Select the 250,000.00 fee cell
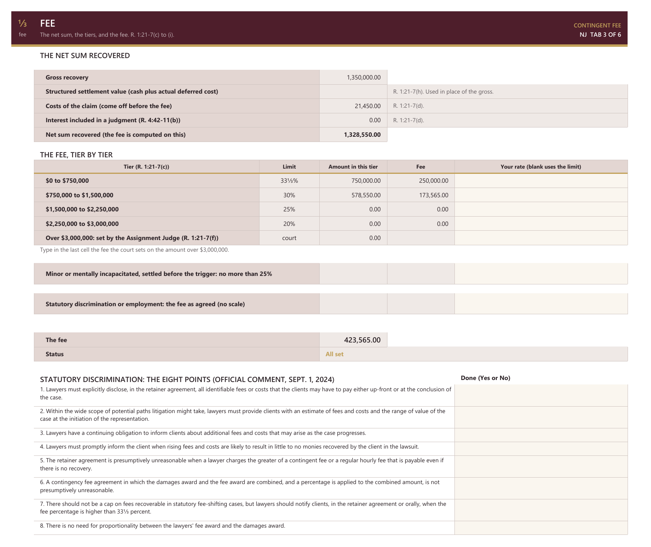This screenshot has height=547, width=651. [421, 181]
